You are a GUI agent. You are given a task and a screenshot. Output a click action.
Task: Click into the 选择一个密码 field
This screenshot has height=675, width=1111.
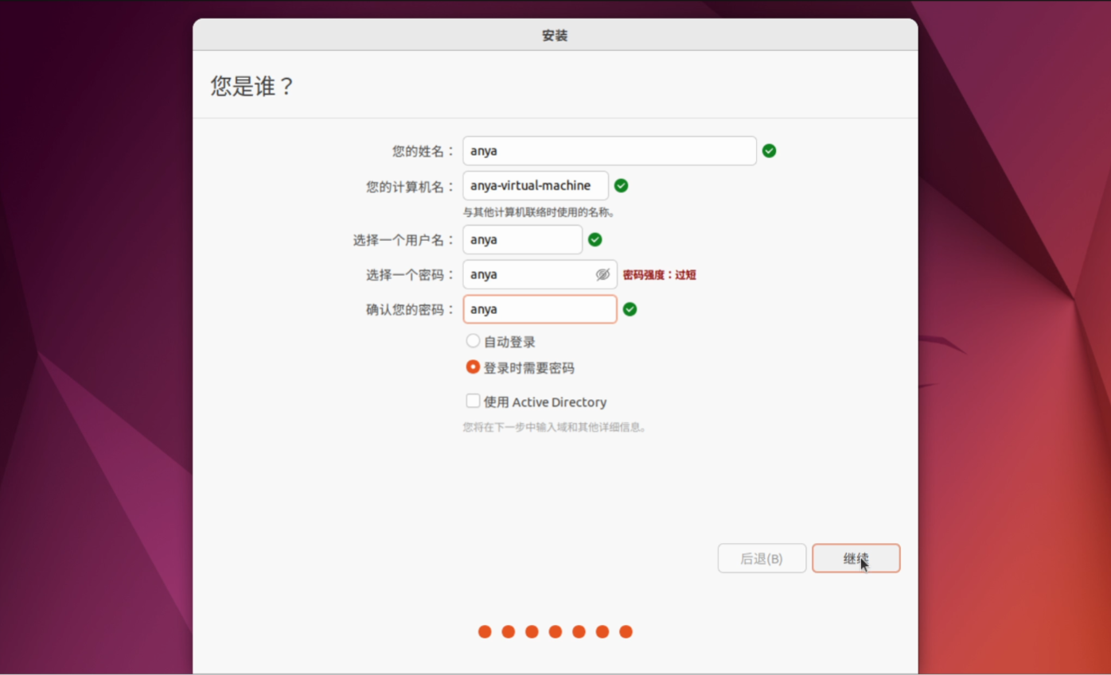point(525,274)
